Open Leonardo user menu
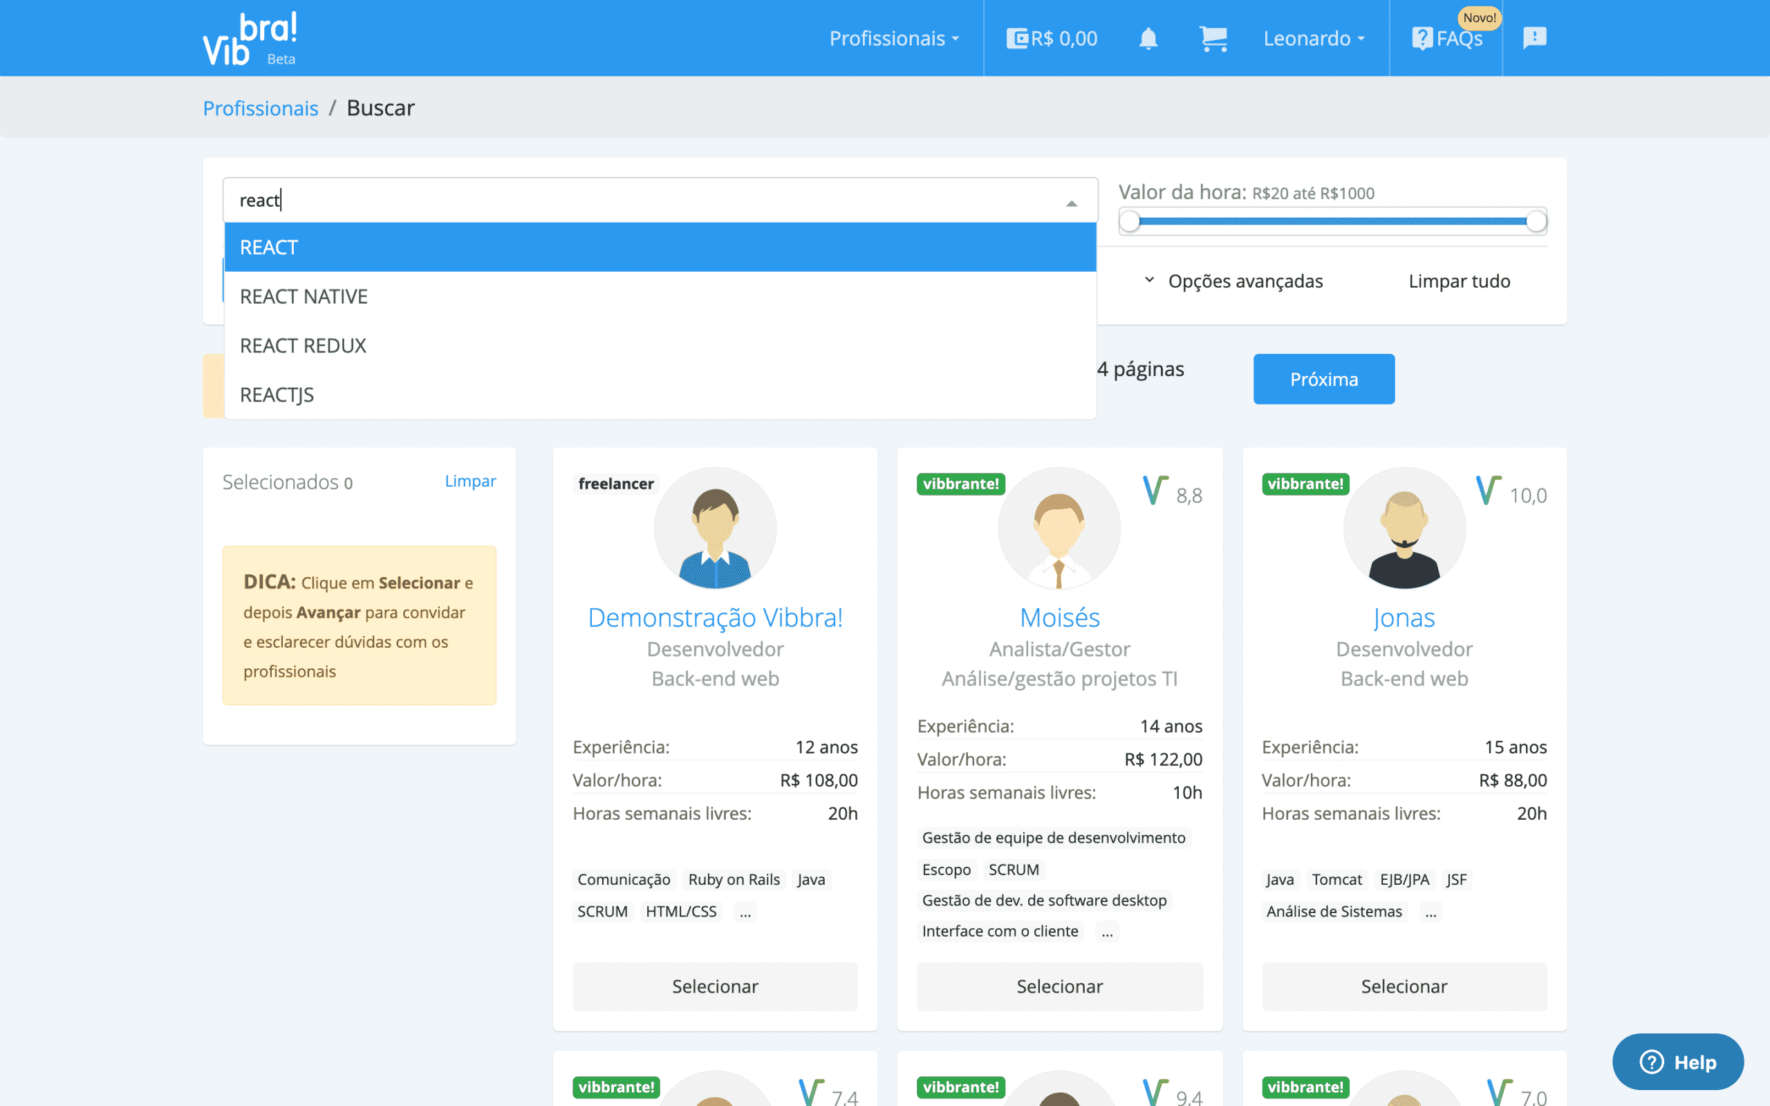Screen dimensions: 1770x1106 (1314, 38)
